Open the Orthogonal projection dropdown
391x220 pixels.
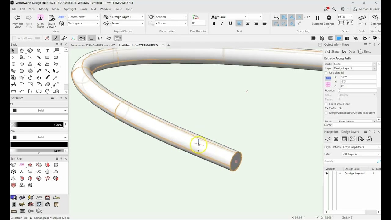pos(83,23)
